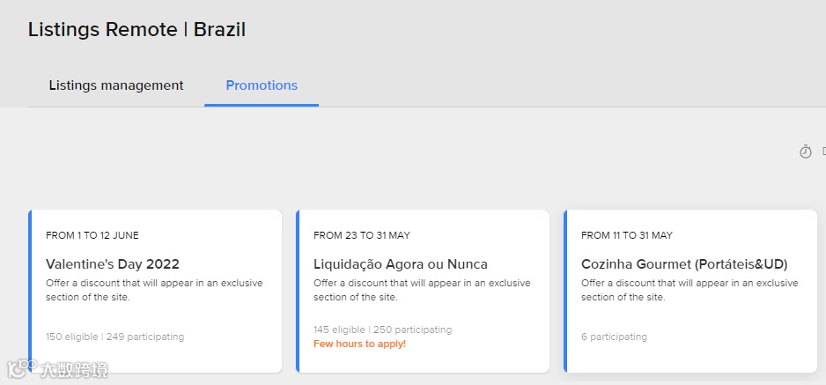
Task: Click the Cozinha Gourmet card description text
Action: click(x=690, y=290)
